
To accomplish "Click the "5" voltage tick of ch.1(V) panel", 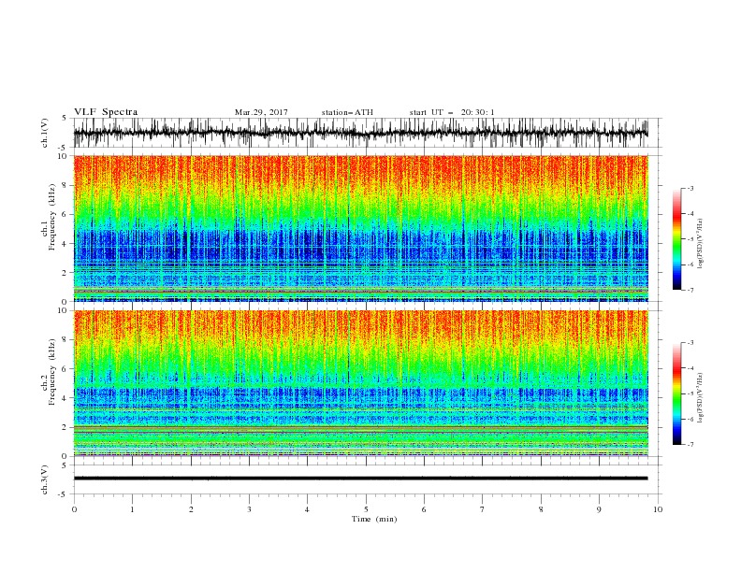I will tap(65, 119).
